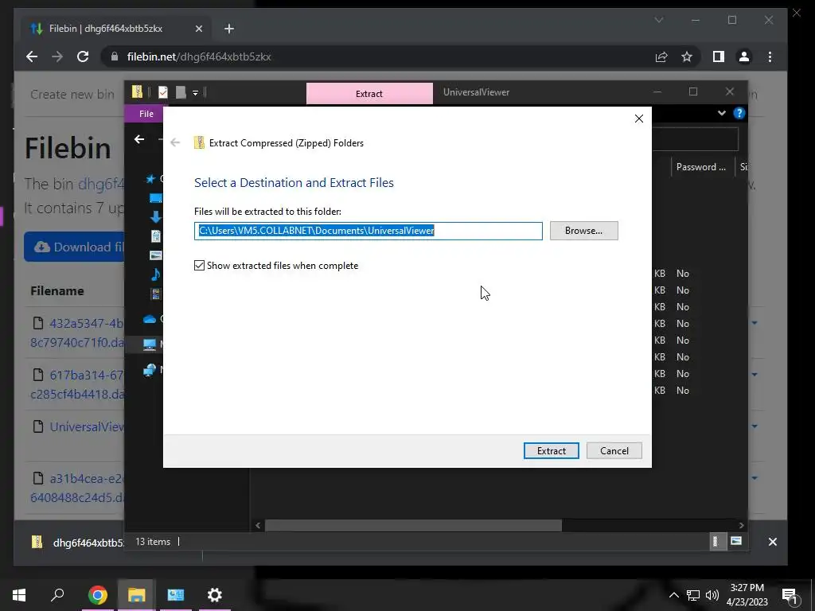Open the file menu caret beside 432a5347 row
This screenshot has width=815, height=611.
[x=755, y=323]
